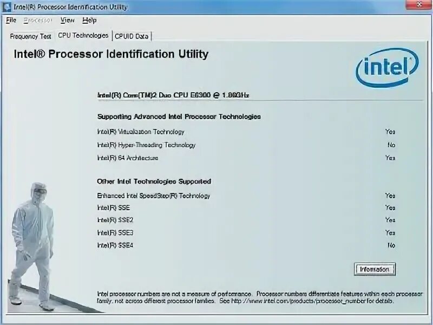This screenshot has height=325, width=433.
Task: Click the Intel logo
Action: pyautogui.click(x=387, y=67)
